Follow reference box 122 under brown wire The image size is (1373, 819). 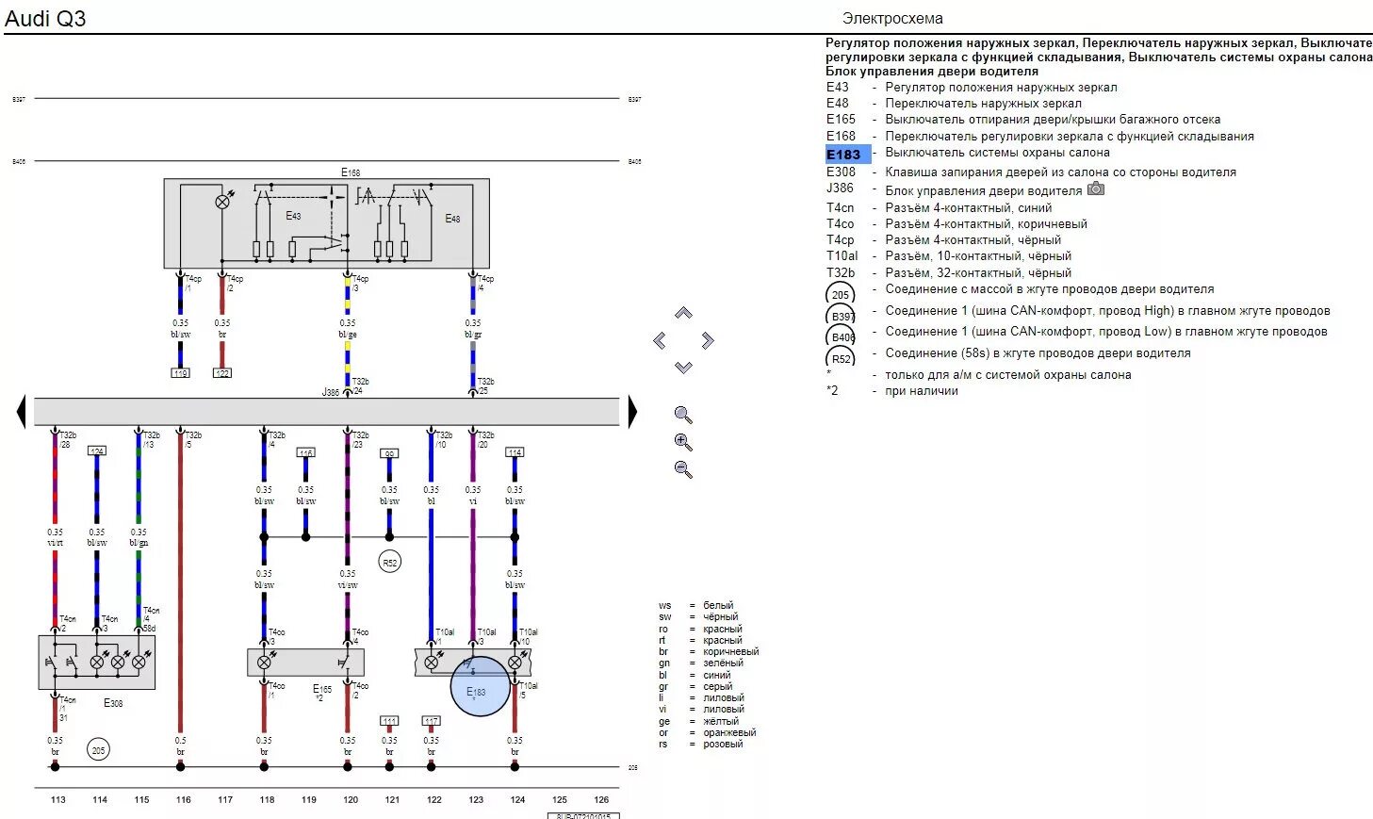222,373
